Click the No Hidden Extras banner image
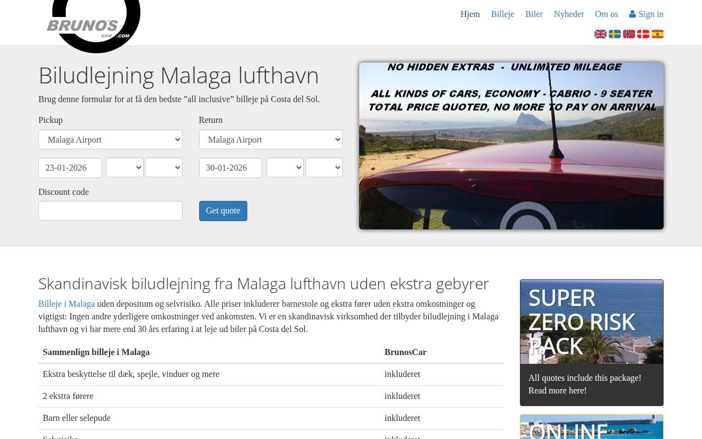This screenshot has height=439, width=702. 511,146
